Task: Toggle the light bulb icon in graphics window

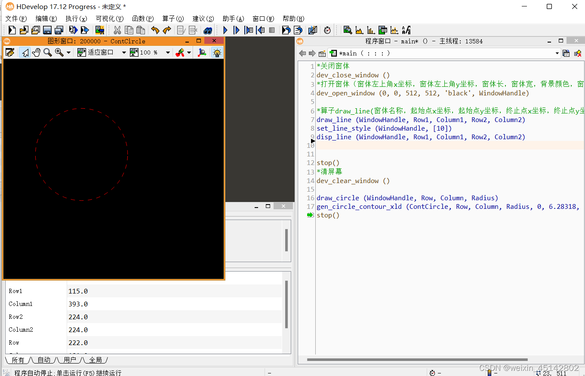Action: pos(217,52)
